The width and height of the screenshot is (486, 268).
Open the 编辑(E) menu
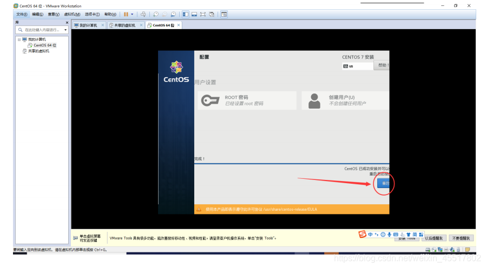(37, 14)
